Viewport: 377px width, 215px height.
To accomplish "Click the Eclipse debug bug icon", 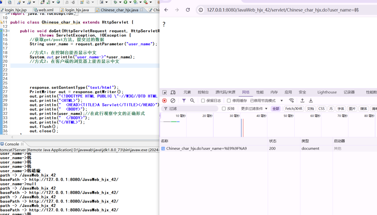I will (115, 2).
